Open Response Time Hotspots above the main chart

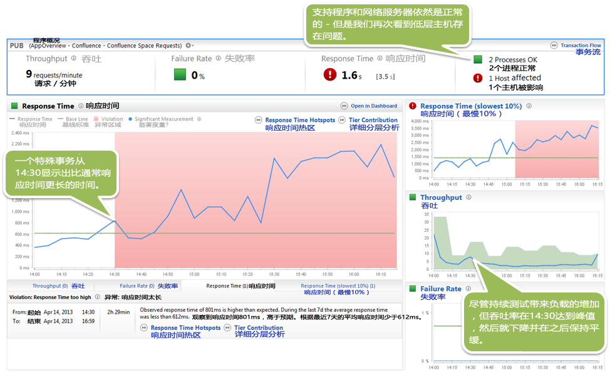click(x=299, y=120)
